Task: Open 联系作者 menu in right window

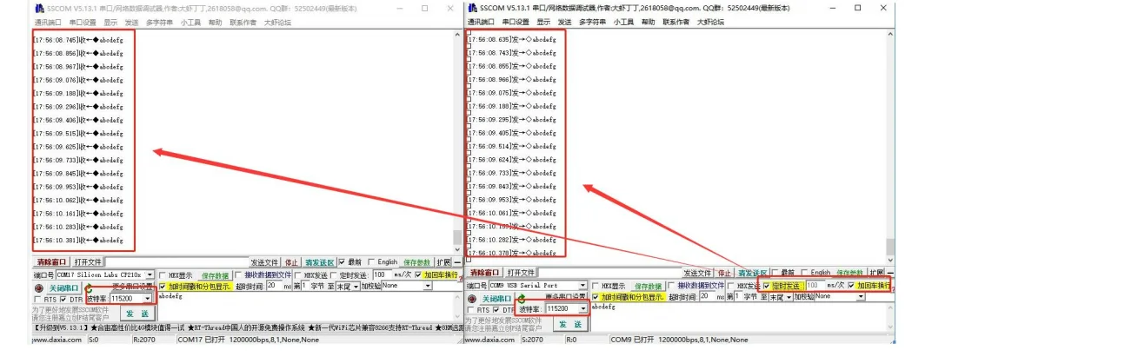Action: point(677,23)
